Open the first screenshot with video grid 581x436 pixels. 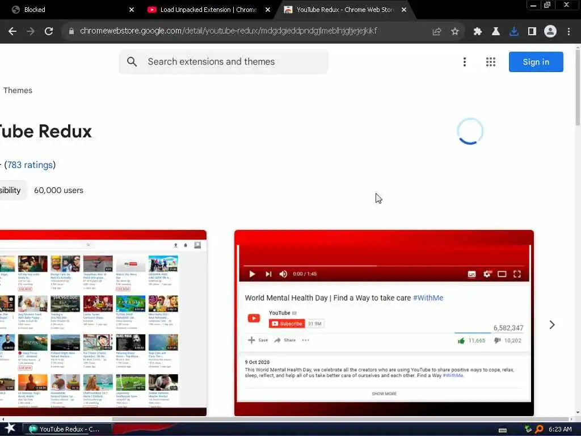[103, 323]
